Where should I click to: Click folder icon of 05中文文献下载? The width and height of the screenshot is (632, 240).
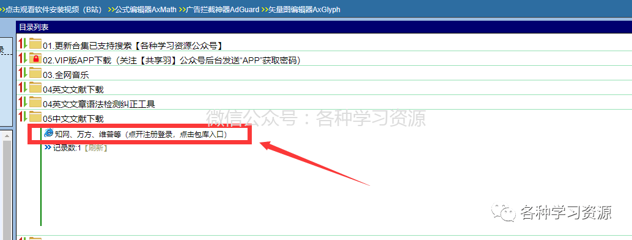35,117
